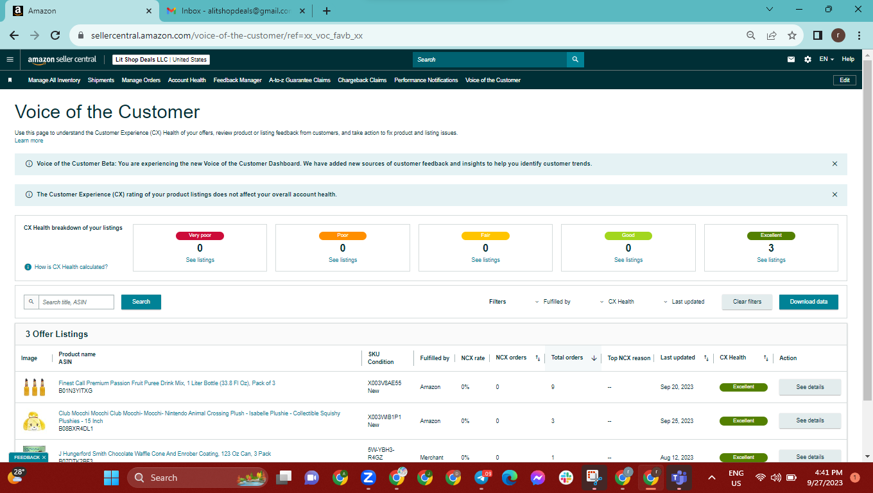The width and height of the screenshot is (873, 493).
Task: Bookmark this page with the star icon
Action: [x=792, y=36]
